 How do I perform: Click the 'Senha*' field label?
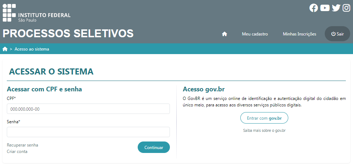[x=14, y=122]
